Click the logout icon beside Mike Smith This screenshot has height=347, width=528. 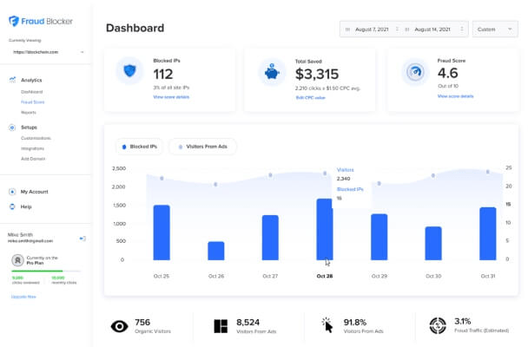point(82,239)
